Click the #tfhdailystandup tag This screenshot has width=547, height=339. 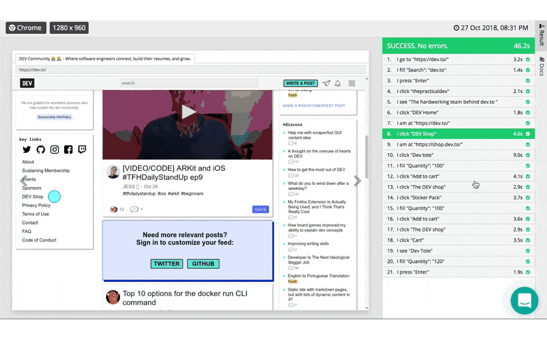click(x=139, y=194)
